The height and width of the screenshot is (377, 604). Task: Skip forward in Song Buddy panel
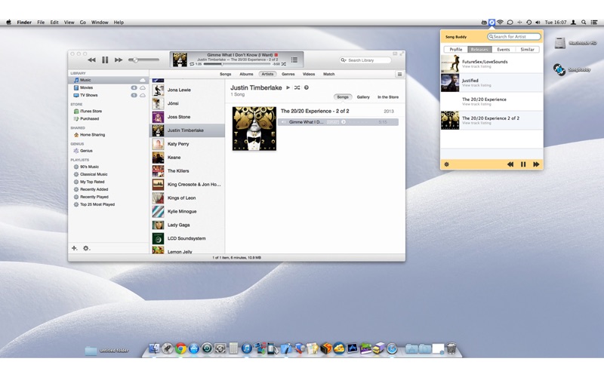(536, 164)
